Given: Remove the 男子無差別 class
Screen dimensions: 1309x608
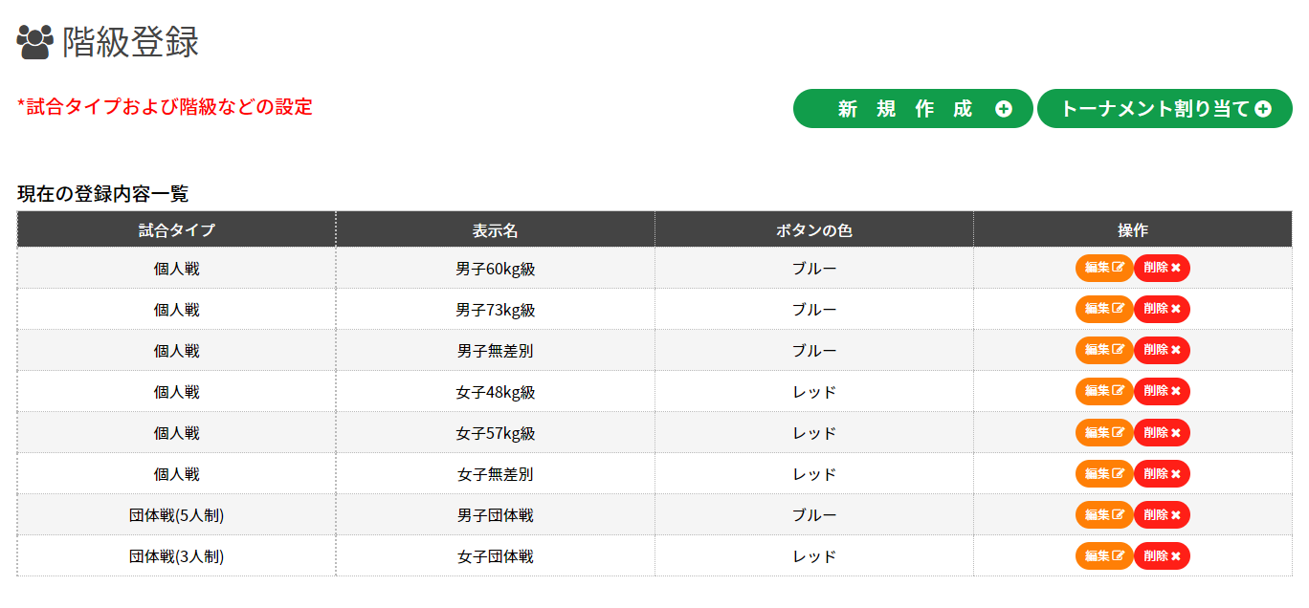Looking at the screenshot, I should tap(1162, 351).
